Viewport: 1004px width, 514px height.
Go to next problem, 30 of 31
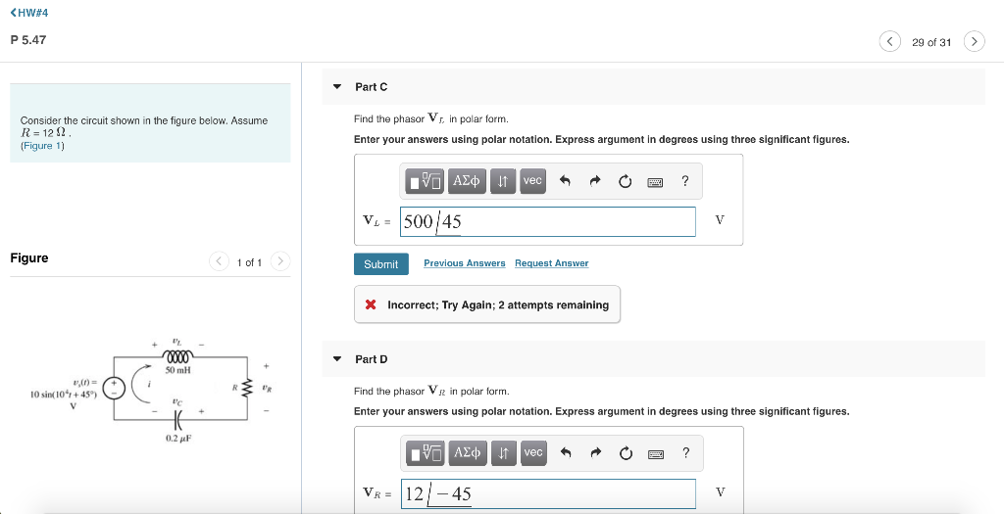pyautogui.click(x=974, y=41)
